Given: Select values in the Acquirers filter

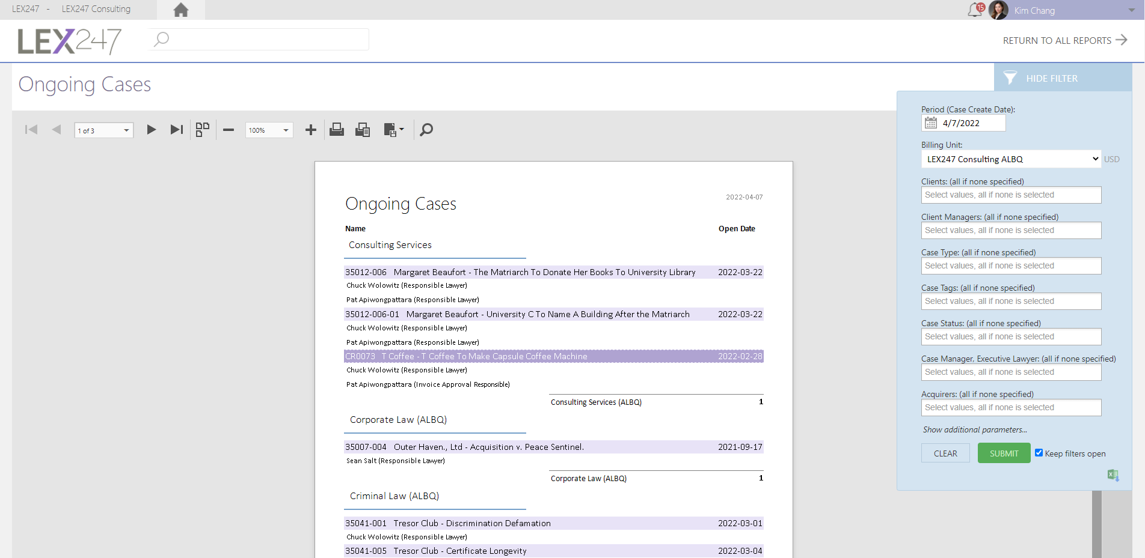Looking at the screenshot, I should tap(1011, 408).
